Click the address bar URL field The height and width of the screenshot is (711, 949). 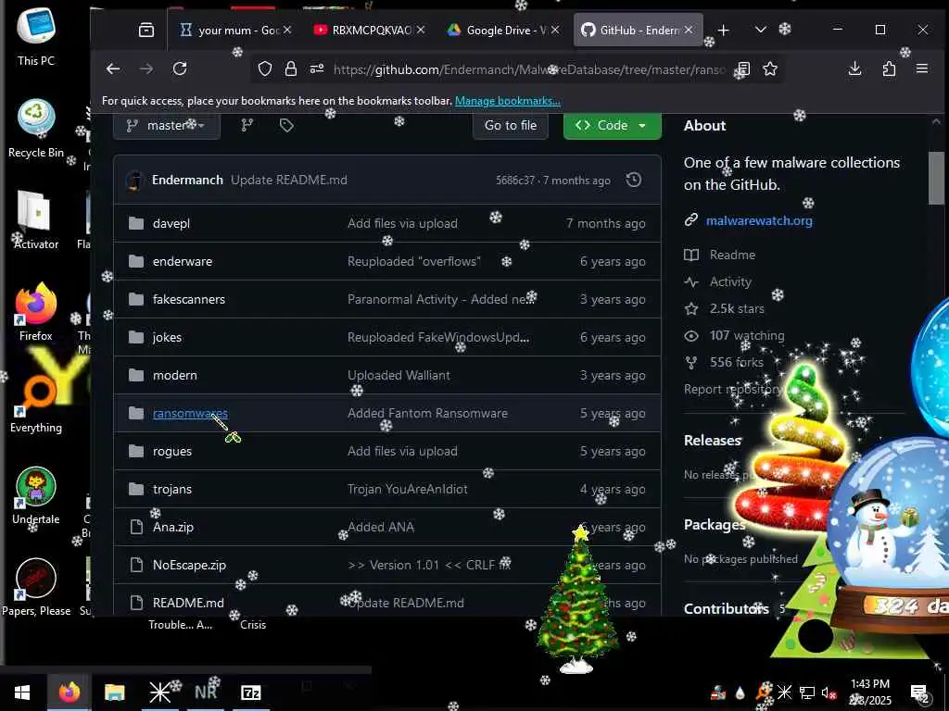coord(529,69)
